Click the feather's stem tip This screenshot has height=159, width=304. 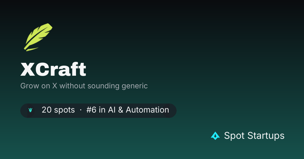point(25,48)
